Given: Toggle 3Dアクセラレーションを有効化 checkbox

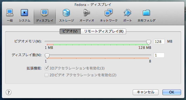Looking at the screenshot, I should pyautogui.click(x=46, y=68).
